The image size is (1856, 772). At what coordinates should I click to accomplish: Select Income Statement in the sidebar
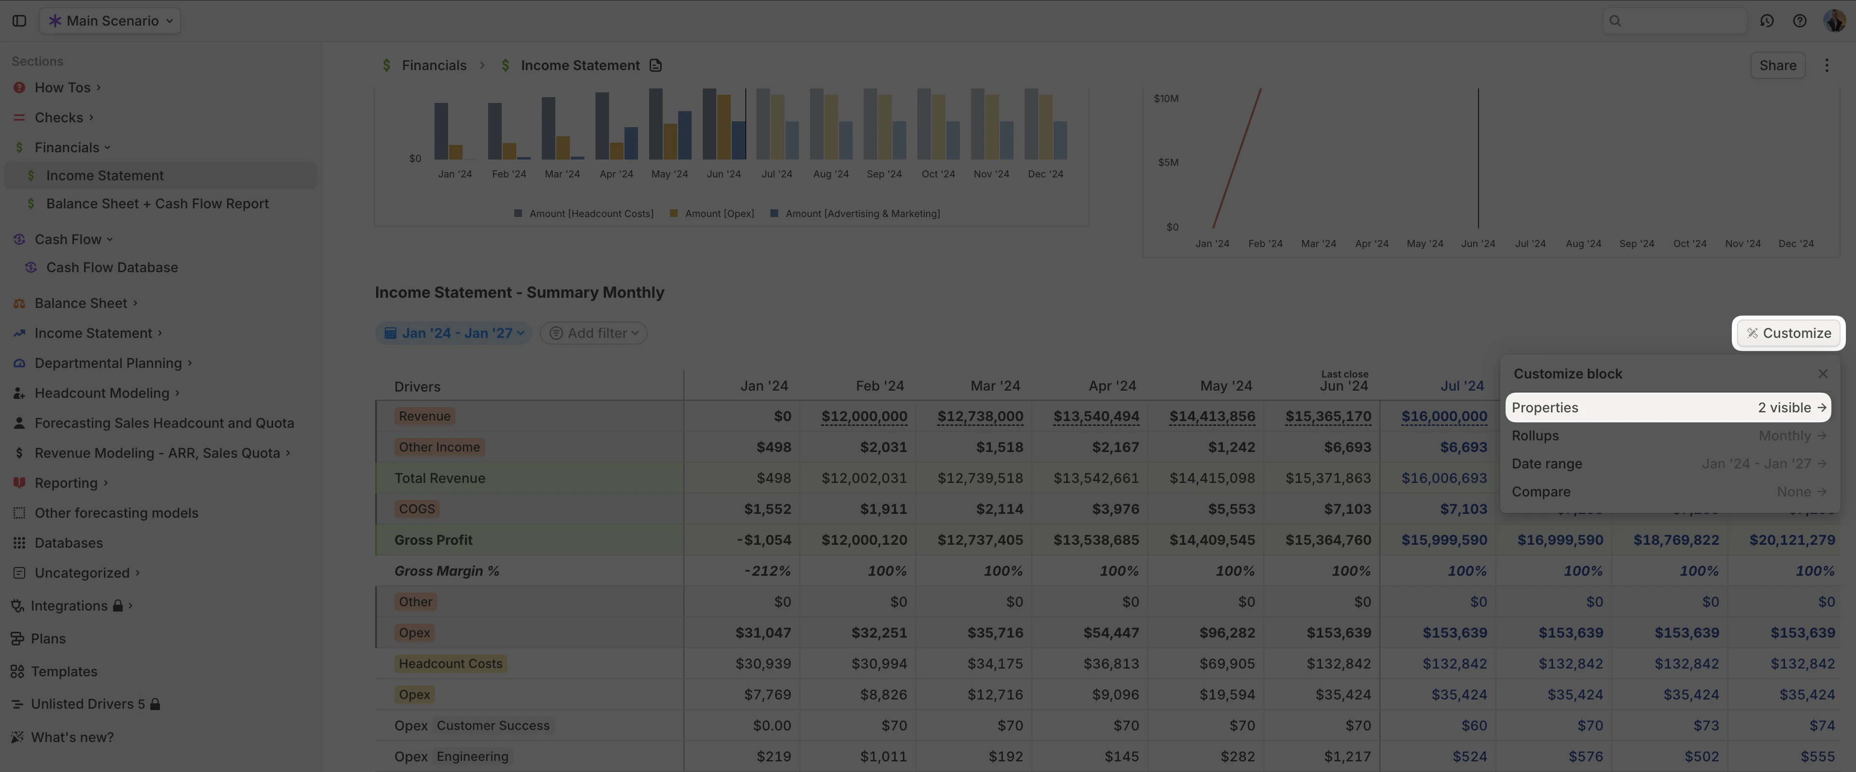pos(104,175)
